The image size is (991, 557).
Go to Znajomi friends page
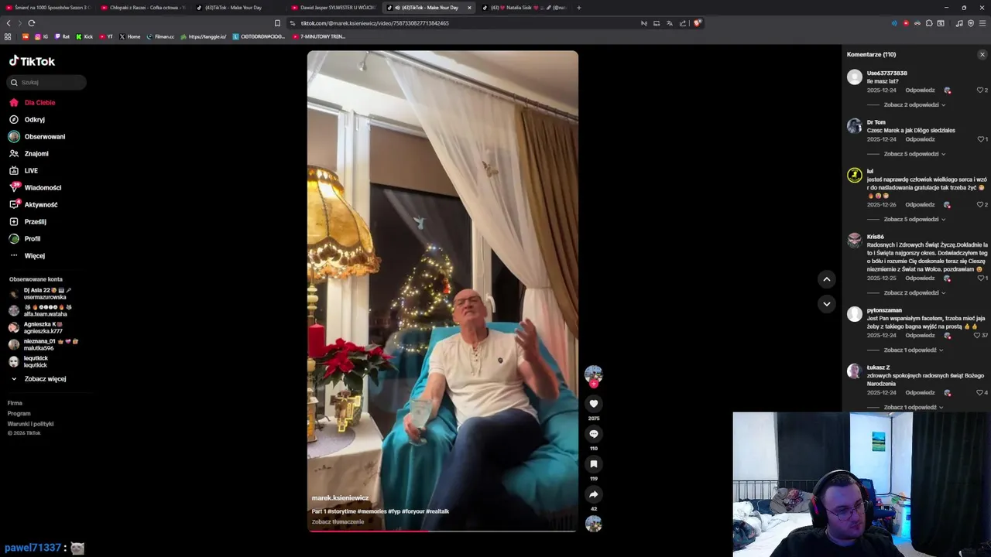click(29, 154)
